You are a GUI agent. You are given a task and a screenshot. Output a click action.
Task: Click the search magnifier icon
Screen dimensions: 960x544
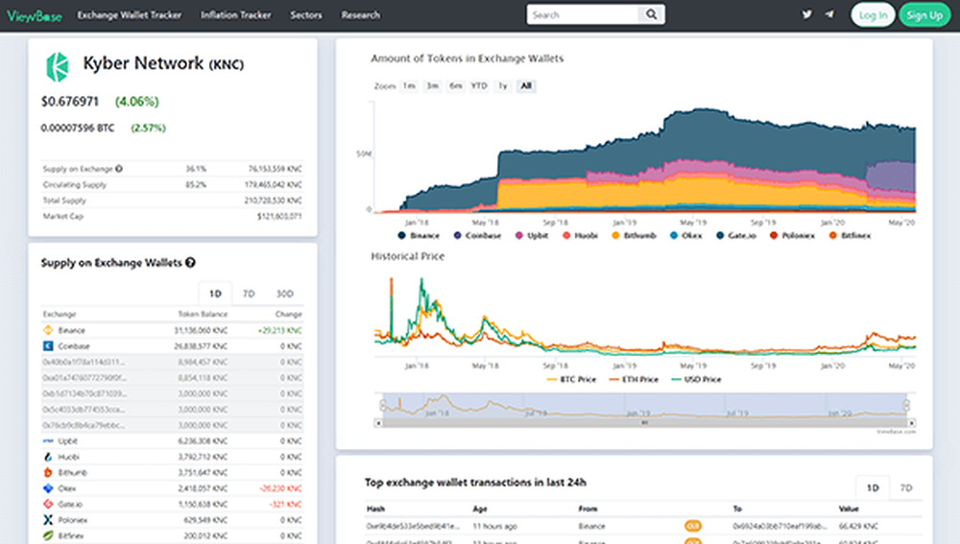click(x=652, y=14)
